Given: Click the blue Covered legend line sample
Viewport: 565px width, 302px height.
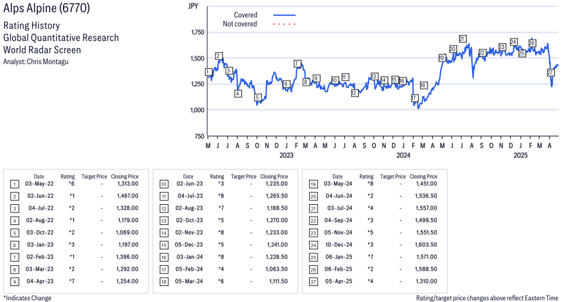Looking at the screenshot, I should click(x=284, y=15).
